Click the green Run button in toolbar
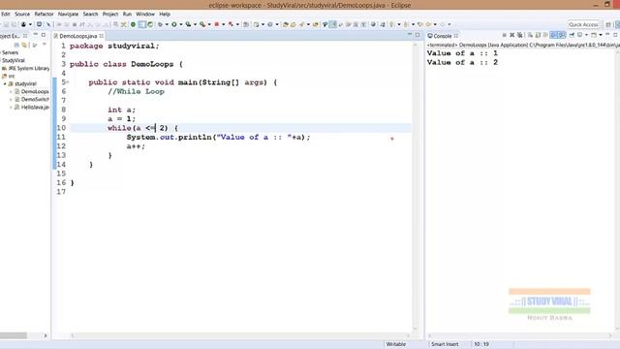Viewport: 620px width, 349px height. coord(174,24)
